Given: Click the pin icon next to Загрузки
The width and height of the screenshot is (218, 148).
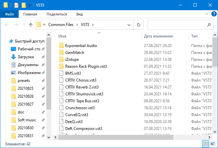Looking at the screenshot, I should [x=43, y=57].
